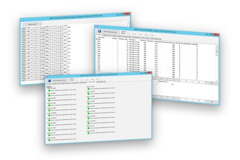Open IO cards tab in back ModPOD window
Image resolution: width=240 pixels, height=160 pixels.
(99, 35)
